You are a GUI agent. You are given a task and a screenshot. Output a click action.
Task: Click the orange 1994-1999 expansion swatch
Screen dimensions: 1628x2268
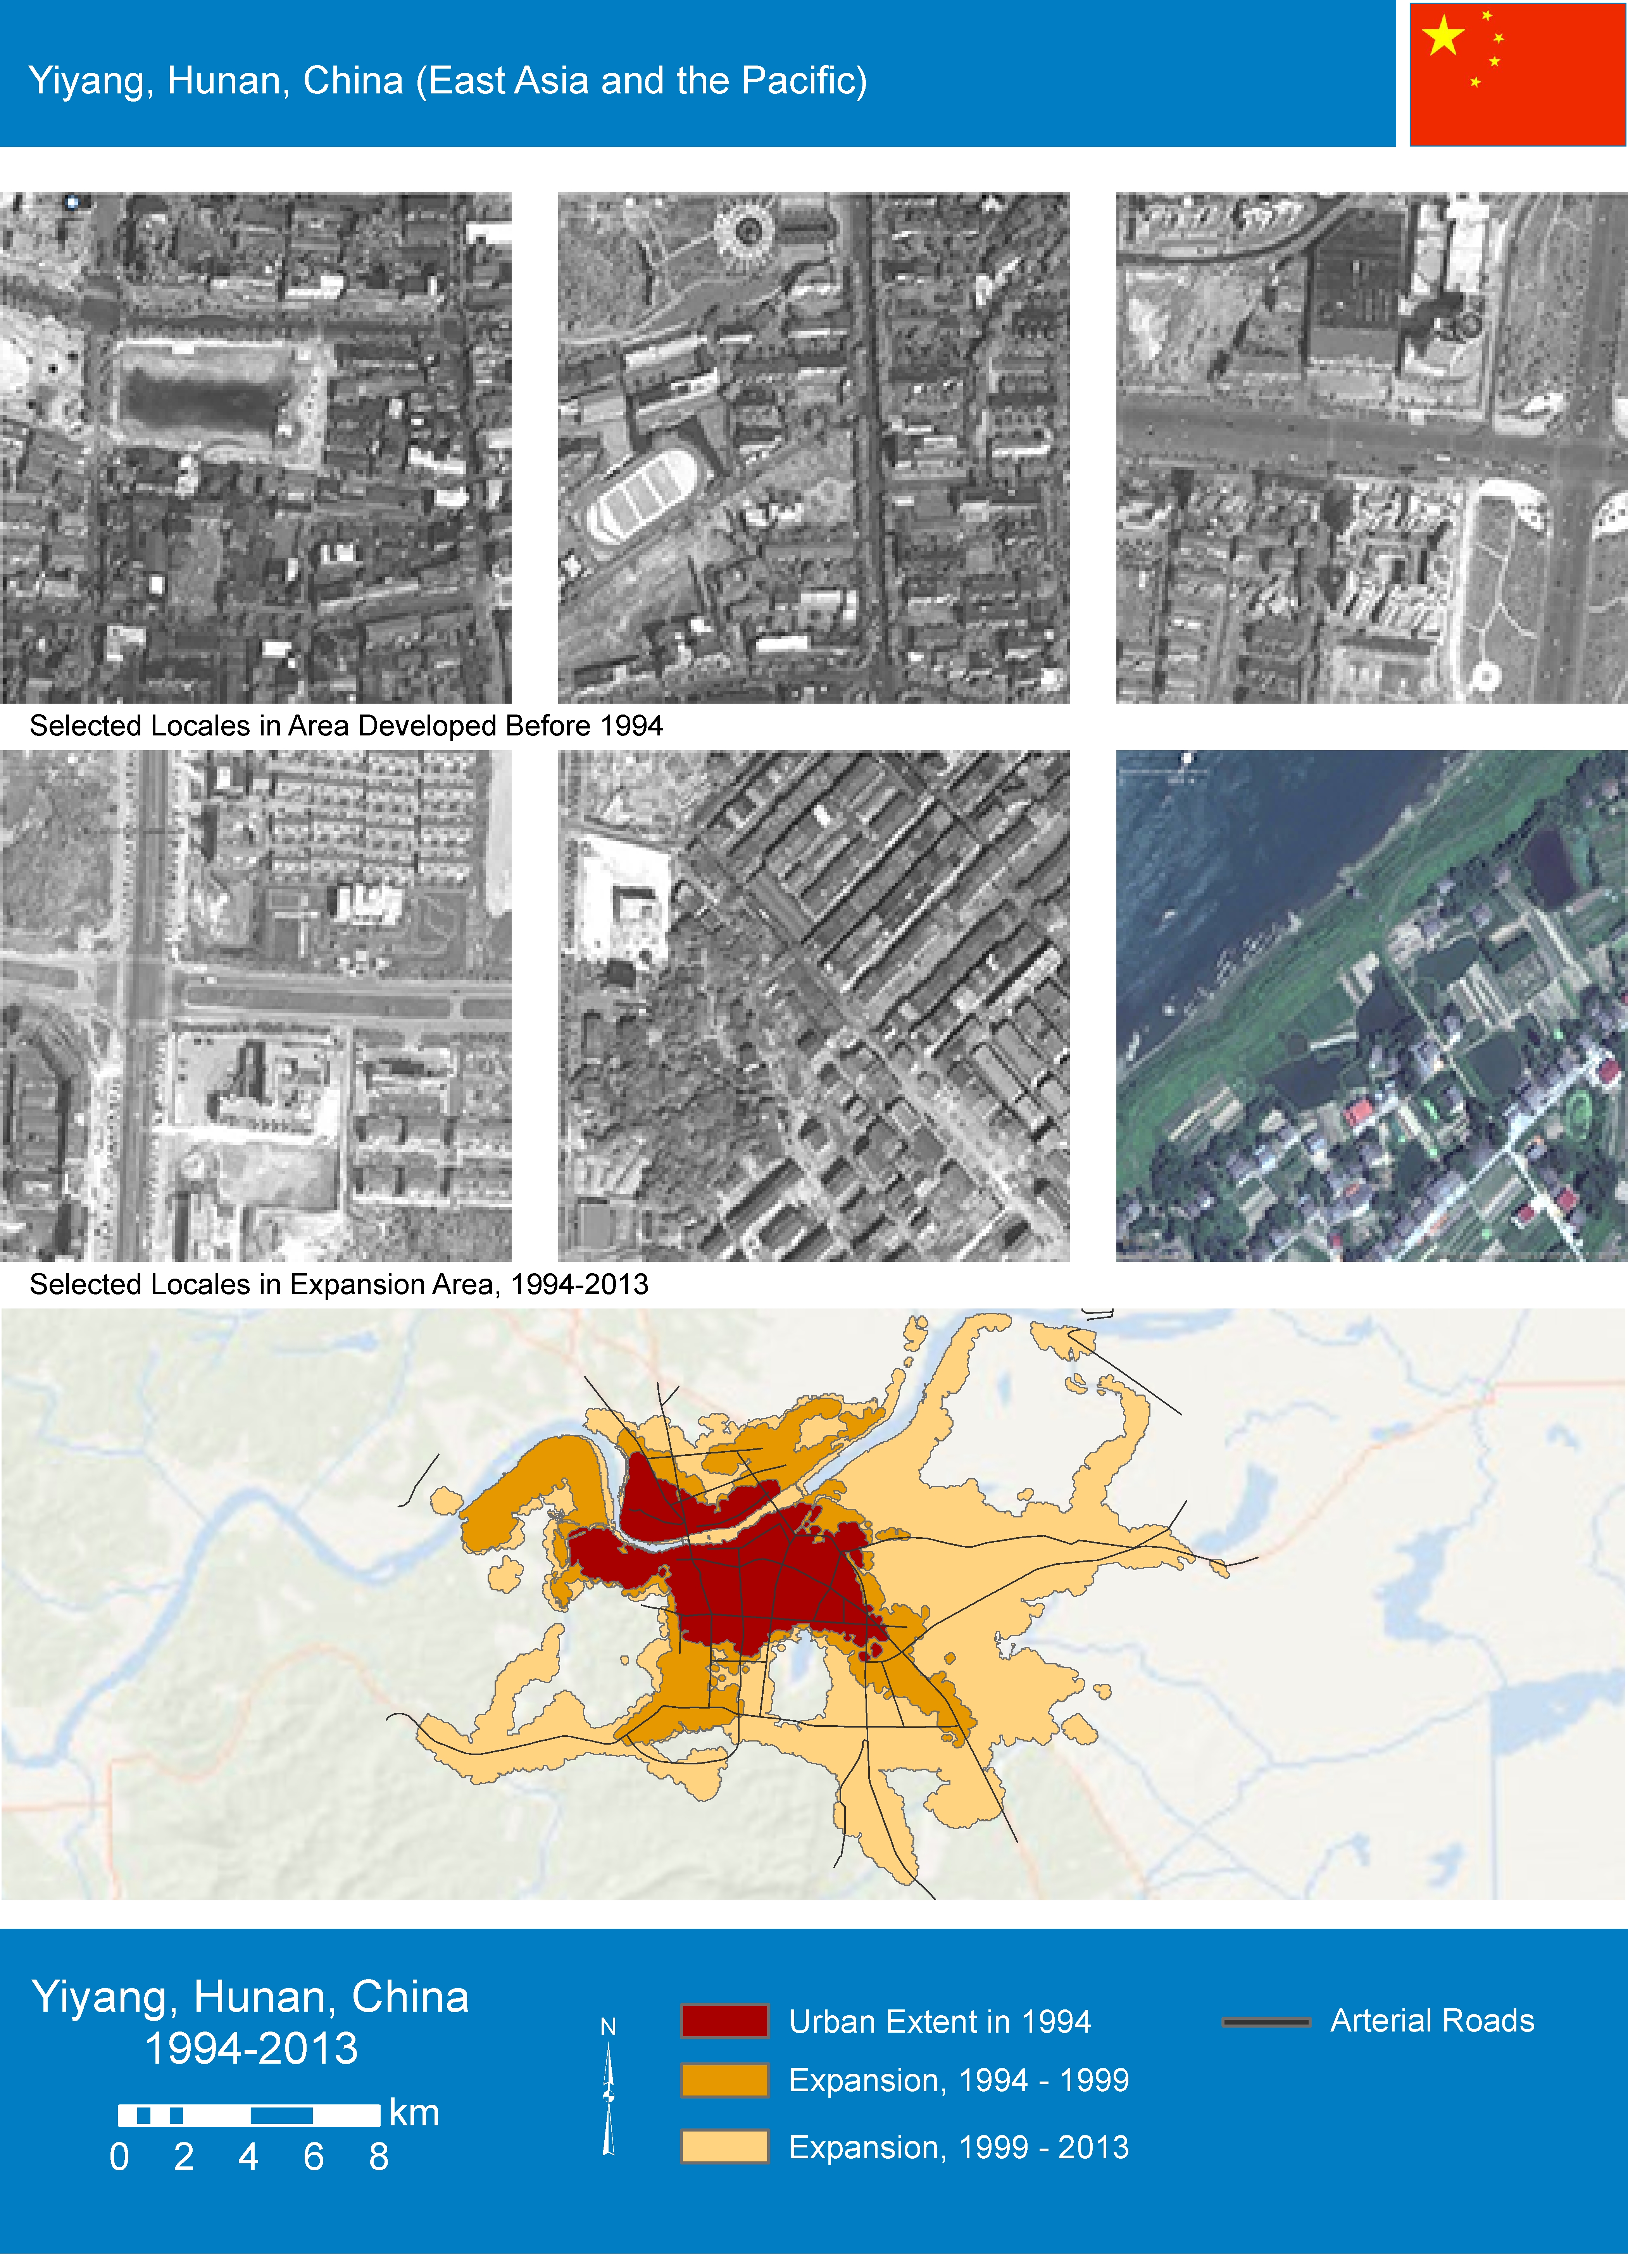tap(724, 2080)
